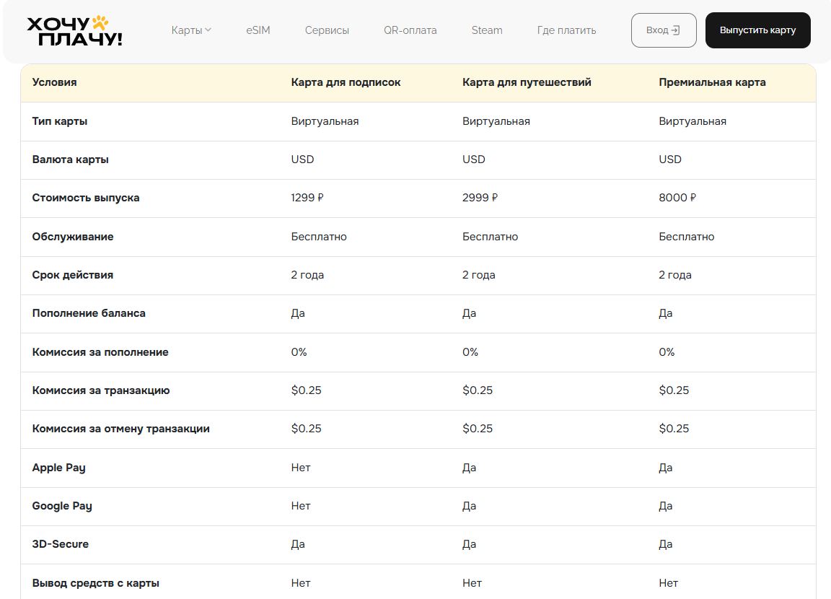
Task: Click $0.25 transaction fee under Карта для путешествий
Action: click(x=478, y=390)
